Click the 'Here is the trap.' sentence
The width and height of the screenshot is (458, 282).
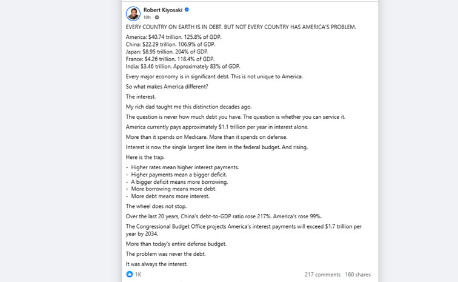click(x=145, y=157)
